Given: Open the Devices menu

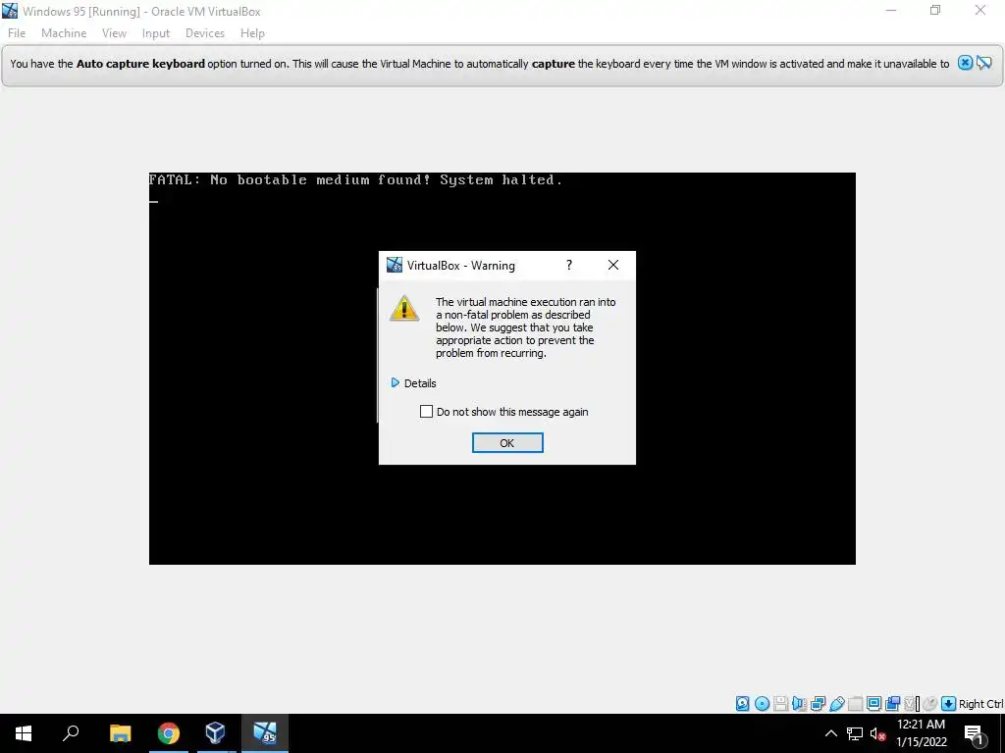Looking at the screenshot, I should [x=204, y=33].
